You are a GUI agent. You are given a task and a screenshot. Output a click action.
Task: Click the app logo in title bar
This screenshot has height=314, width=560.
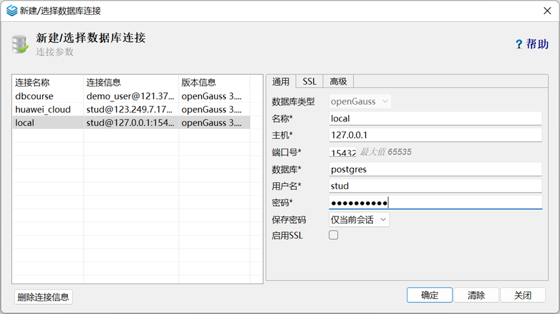(12, 11)
